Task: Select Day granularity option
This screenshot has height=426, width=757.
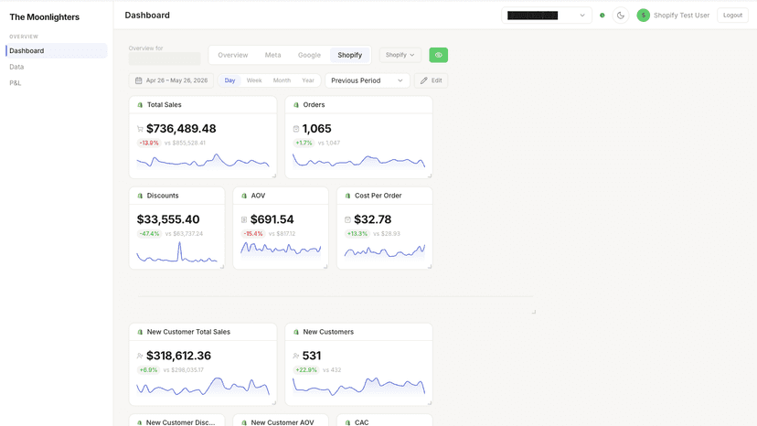Action: tap(229, 80)
